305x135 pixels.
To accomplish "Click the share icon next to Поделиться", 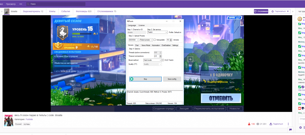I will 271,124.
